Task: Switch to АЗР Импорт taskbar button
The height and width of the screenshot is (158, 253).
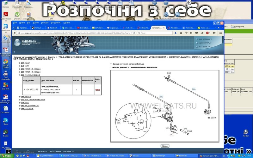Action: click(164, 156)
